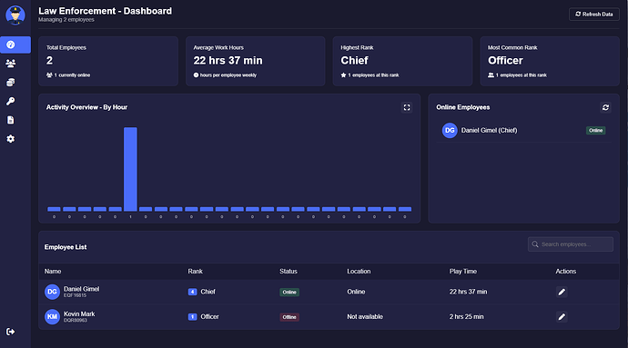Open the dashboard gauge icon in sidebar
The height and width of the screenshot is (348, 628).
[x=11, y=45]
